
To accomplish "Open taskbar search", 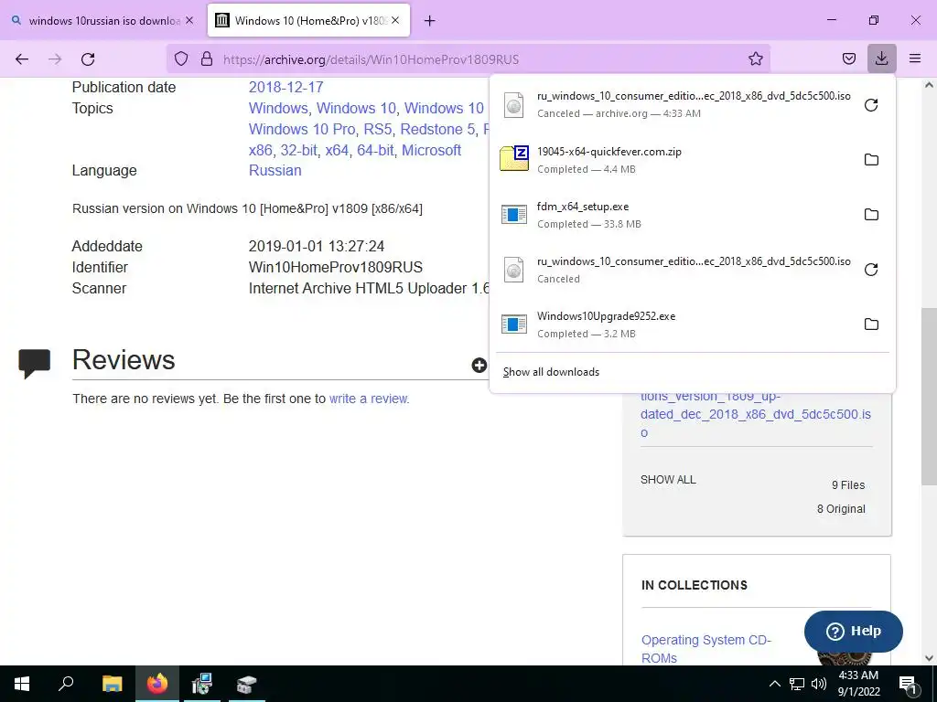I will (x=66, y=684).
